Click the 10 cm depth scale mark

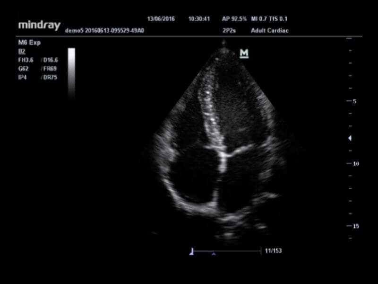355,163
